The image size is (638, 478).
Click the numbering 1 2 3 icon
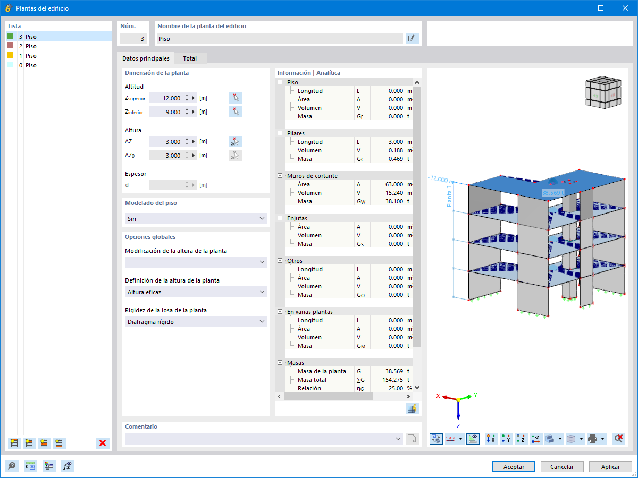(x=450, y=439)
